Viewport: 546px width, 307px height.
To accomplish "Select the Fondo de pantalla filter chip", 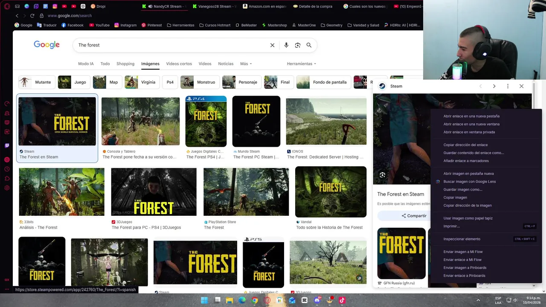I will click(324, 82).
